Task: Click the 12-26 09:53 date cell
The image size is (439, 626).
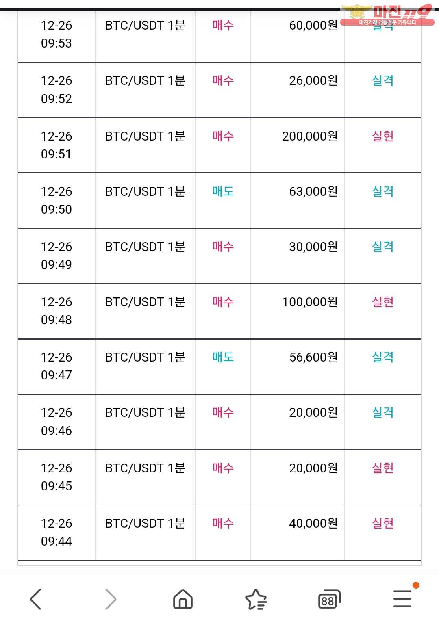Action: [x=57, y=34]
